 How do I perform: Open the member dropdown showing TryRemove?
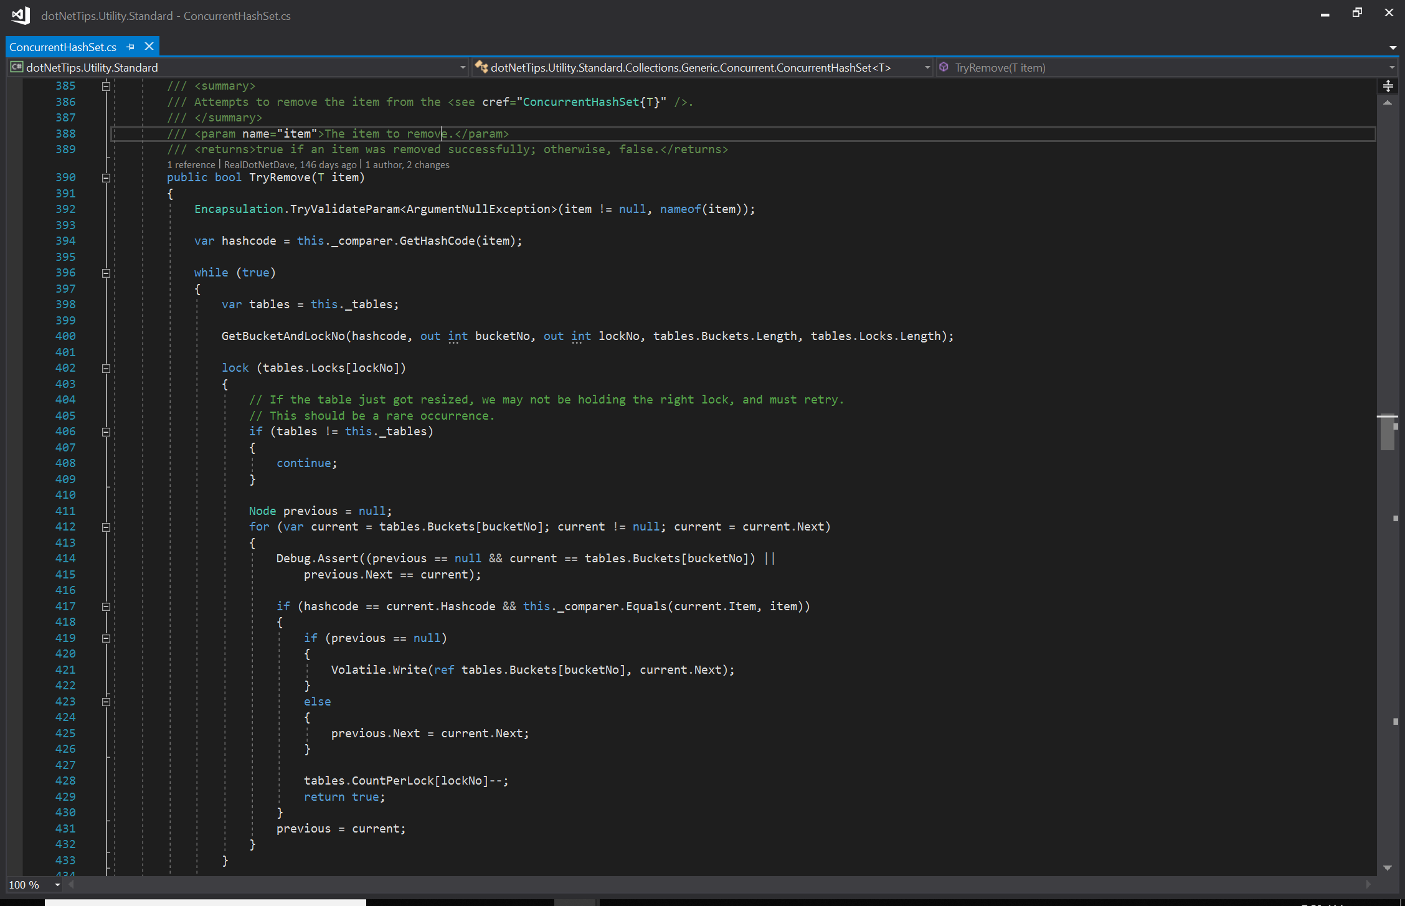coord(1391,67)
